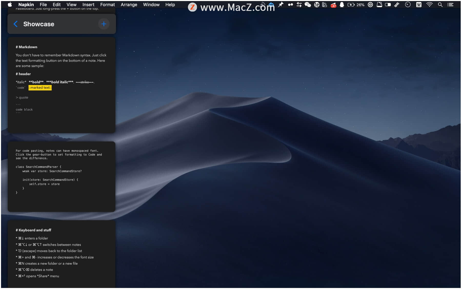Click the '***bold italic***' sample text

pos(60,82)
